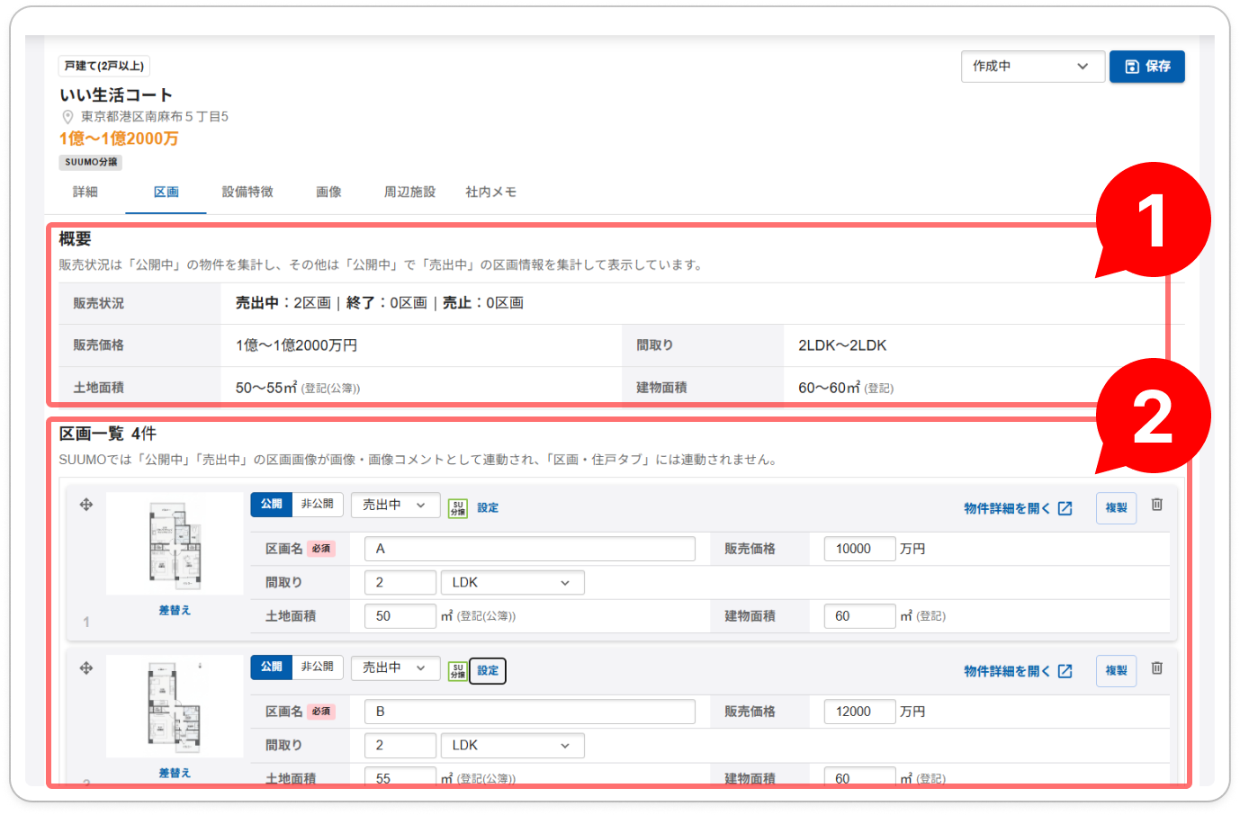Click the drag handle icon for lot A
The image size is (1240, 815).
pyautogui.click(x=86, y=505)
